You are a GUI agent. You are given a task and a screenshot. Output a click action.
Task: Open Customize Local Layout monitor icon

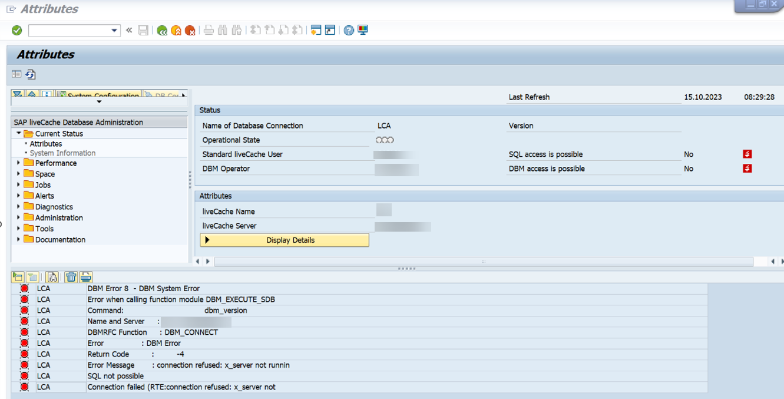point(363,30)
